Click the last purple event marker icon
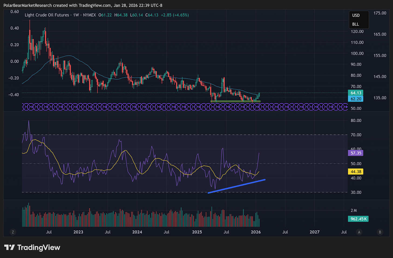The height and width of the screenshot is (258, 393). [345, 107]
